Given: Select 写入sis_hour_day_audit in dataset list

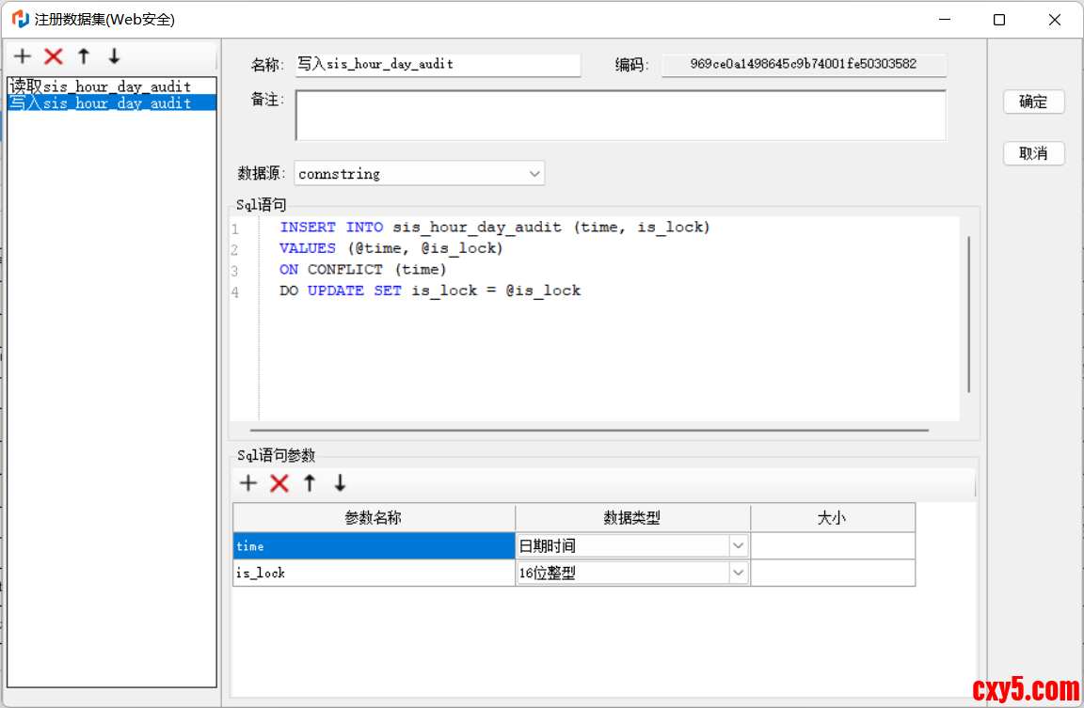Looking at the screenshot, I should [111, 102].
